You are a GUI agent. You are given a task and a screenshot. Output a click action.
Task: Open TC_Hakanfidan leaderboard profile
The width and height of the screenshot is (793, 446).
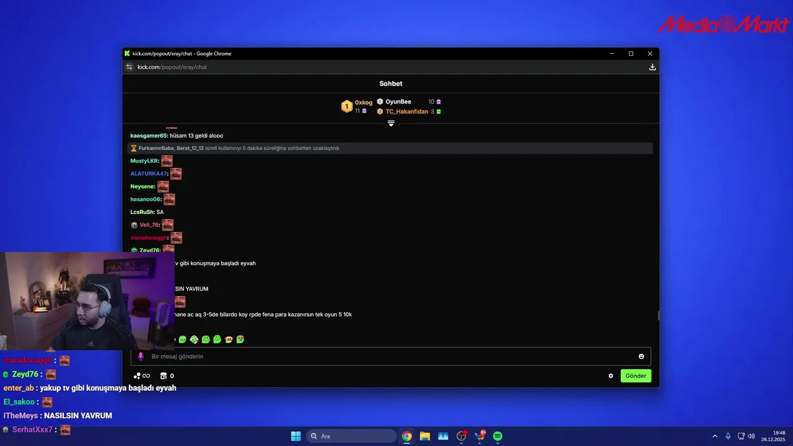pyautogui.click(x=407, y=111)
